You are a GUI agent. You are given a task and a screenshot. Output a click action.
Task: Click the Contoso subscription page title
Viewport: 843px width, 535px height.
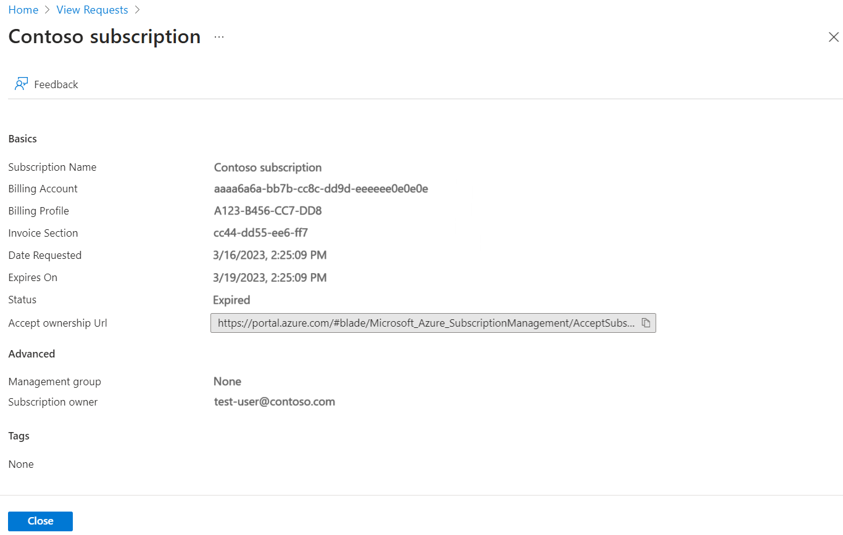click(104, 36)
